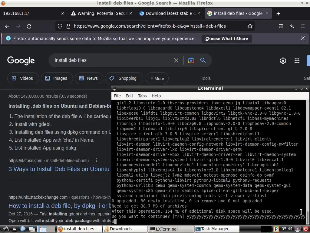Click 'Install with gdebi.' list item

[33, 124]
